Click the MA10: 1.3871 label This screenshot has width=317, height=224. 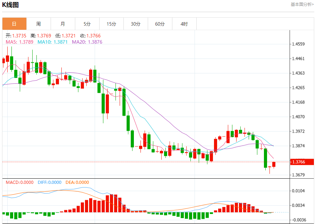53,42
